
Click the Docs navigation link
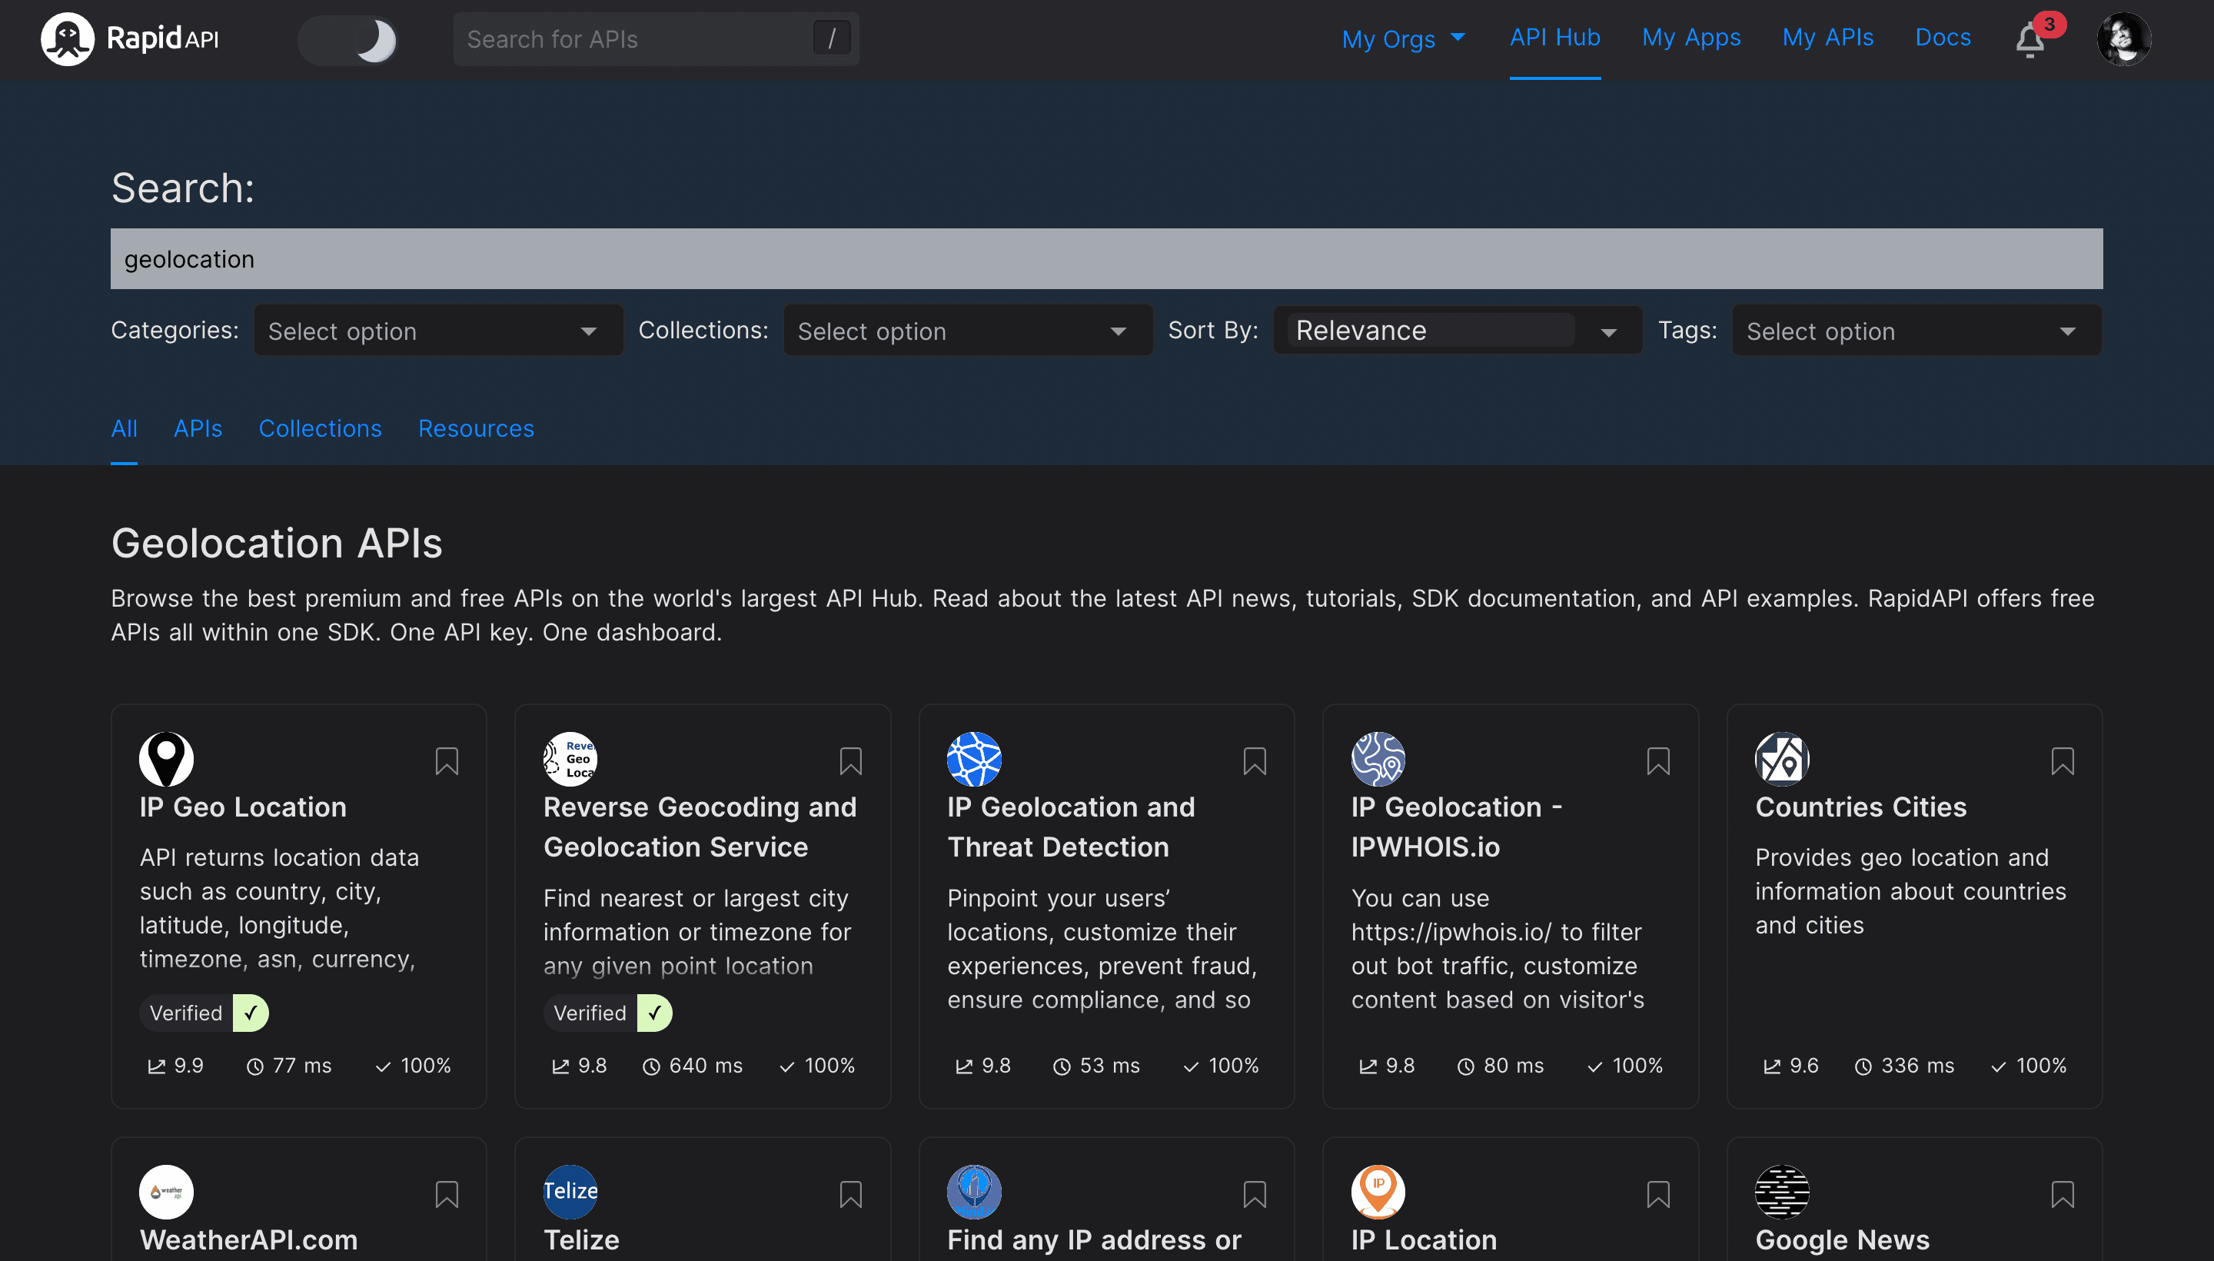(1942, 36)
